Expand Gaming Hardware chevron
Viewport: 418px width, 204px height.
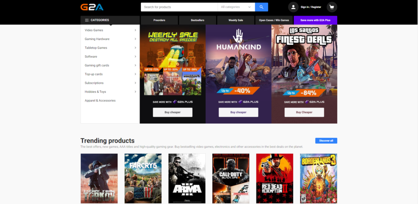(136, 39)
